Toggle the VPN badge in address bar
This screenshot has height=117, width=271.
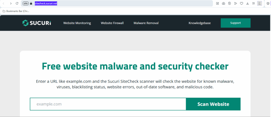[25, 3]
